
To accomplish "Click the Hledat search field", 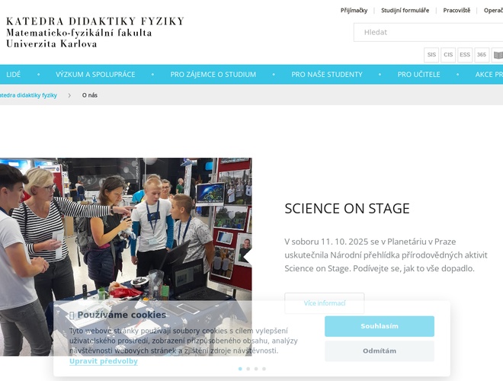I will [428, 33].
